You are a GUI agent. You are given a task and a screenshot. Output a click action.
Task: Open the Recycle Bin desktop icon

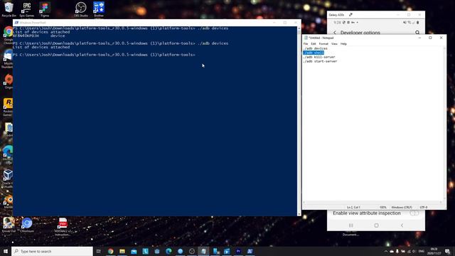click(x=9, y=9)
